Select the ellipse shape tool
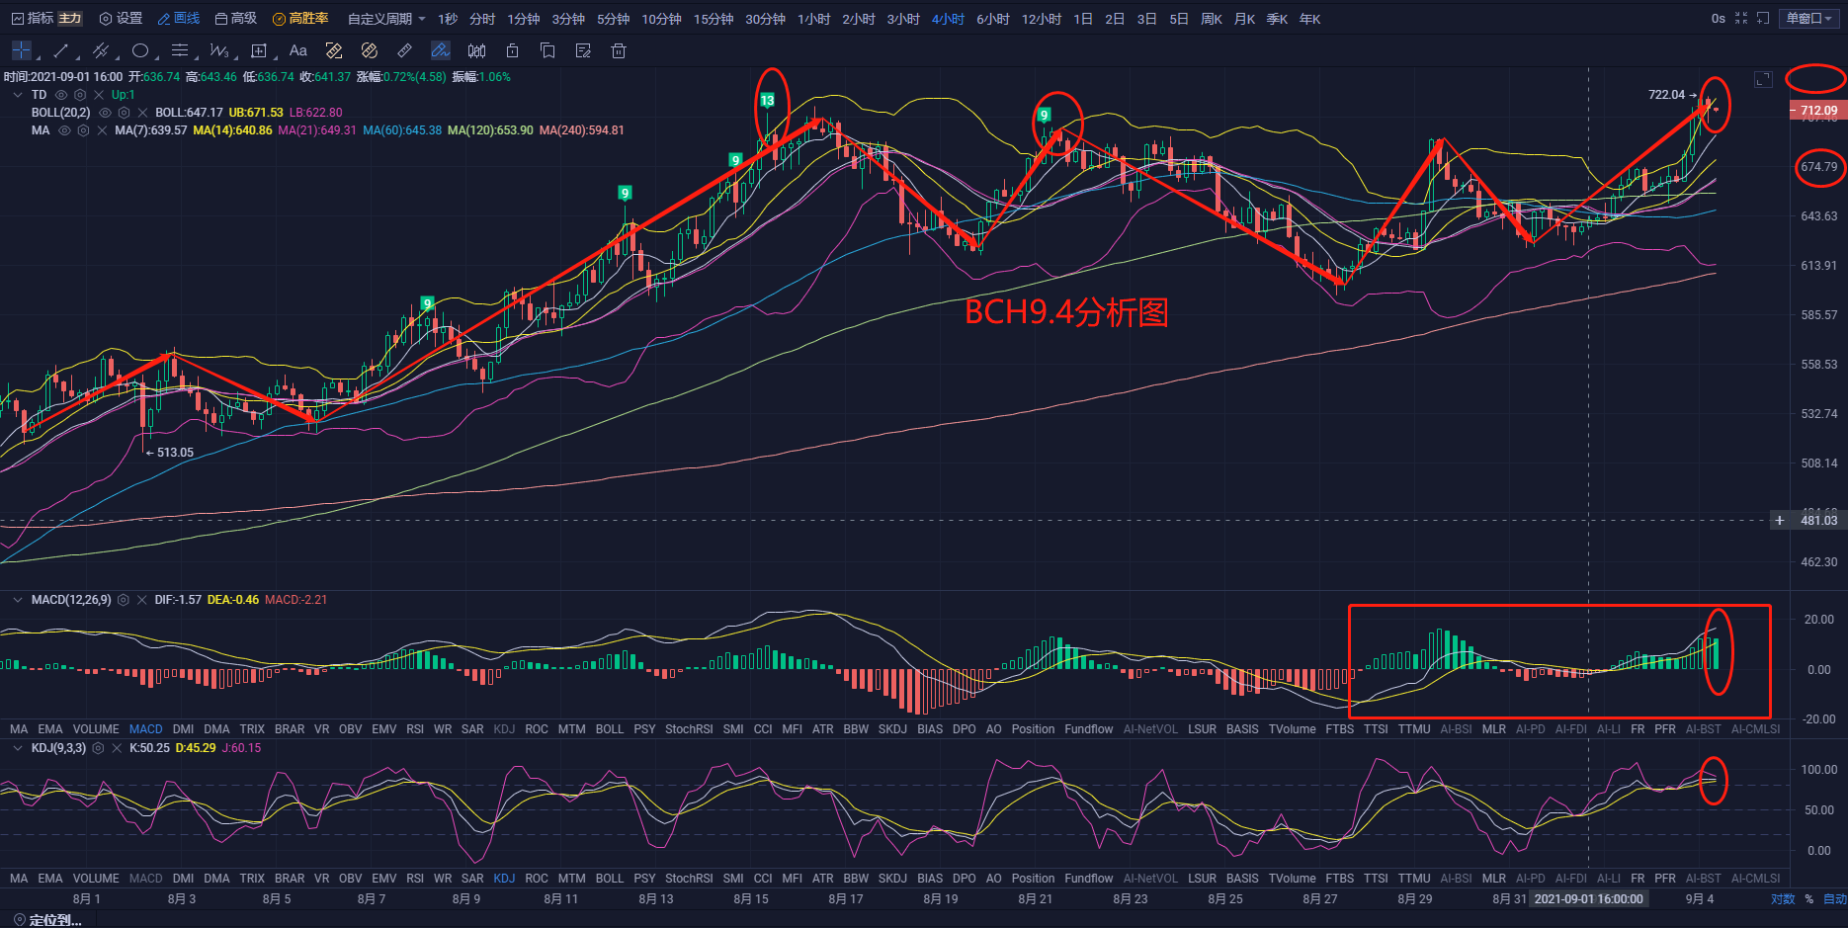Viewport: 1848px width, 928px height. coord(140,50)
